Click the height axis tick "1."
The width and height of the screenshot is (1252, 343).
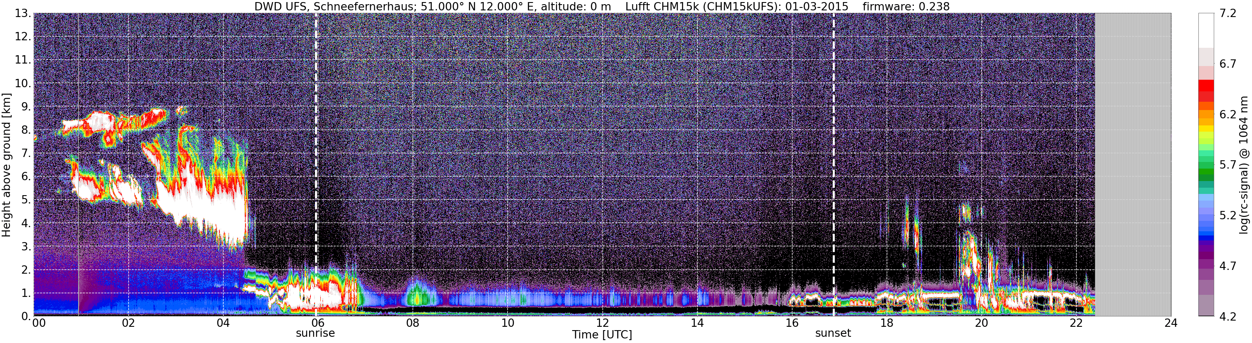click(x=26, y=294)
